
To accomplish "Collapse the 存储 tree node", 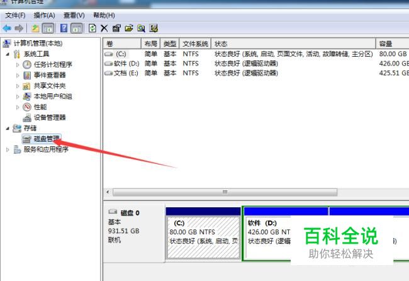I will point(8,129).
